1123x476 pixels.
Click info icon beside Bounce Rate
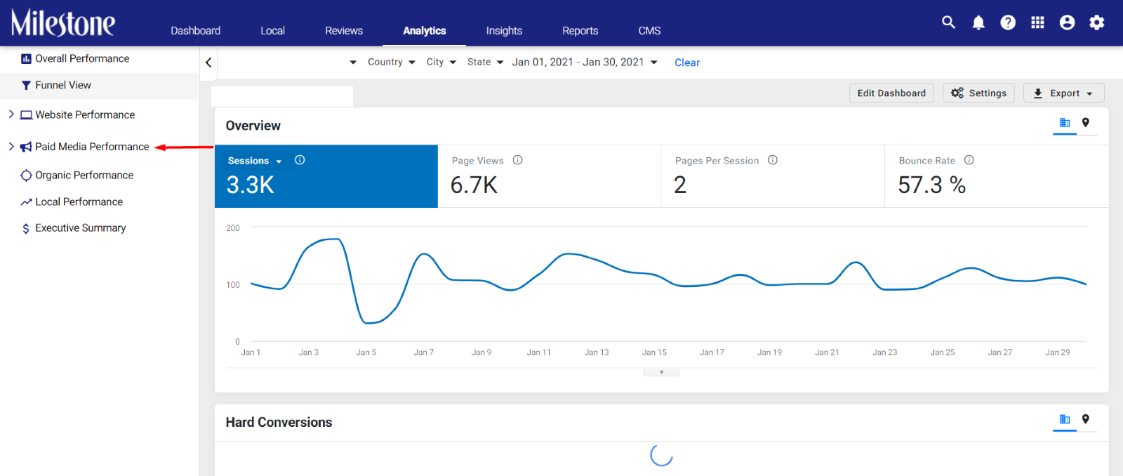point(969,160)
